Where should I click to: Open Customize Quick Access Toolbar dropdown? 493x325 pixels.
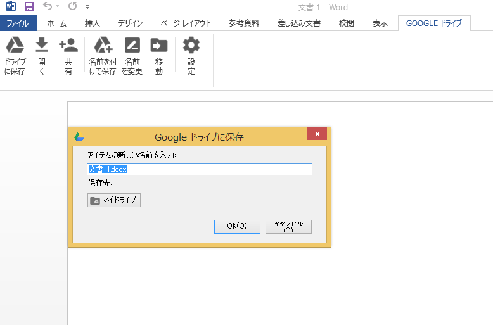click(87, 7)
